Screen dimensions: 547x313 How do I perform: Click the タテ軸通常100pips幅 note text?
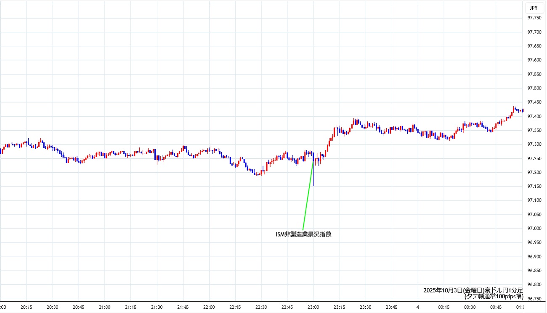tap(493, 296)
